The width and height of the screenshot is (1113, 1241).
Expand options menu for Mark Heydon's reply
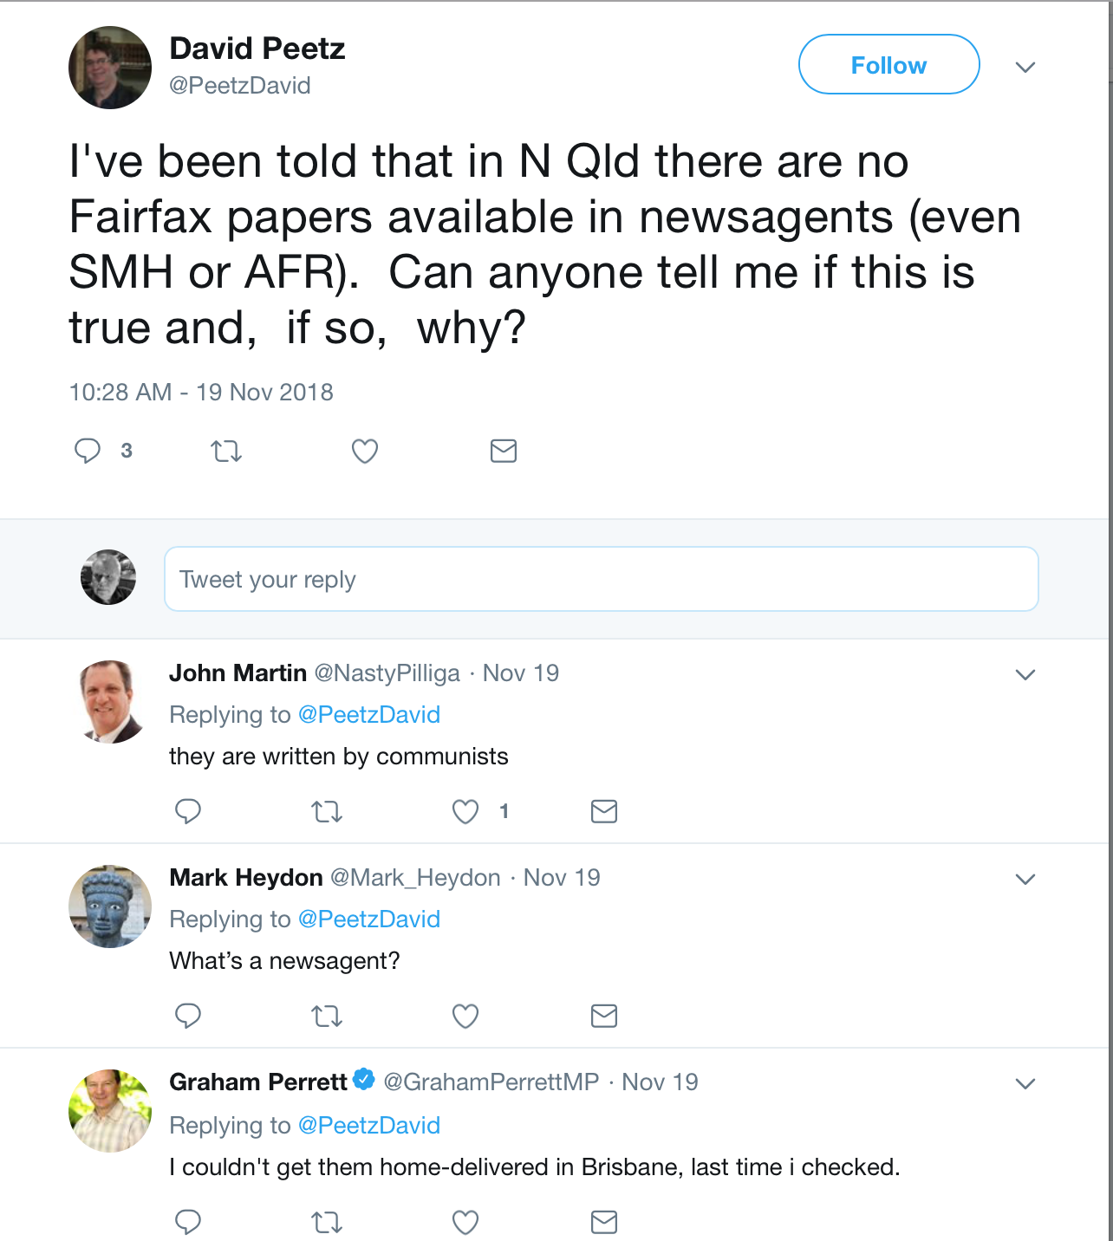point(1025,879)
